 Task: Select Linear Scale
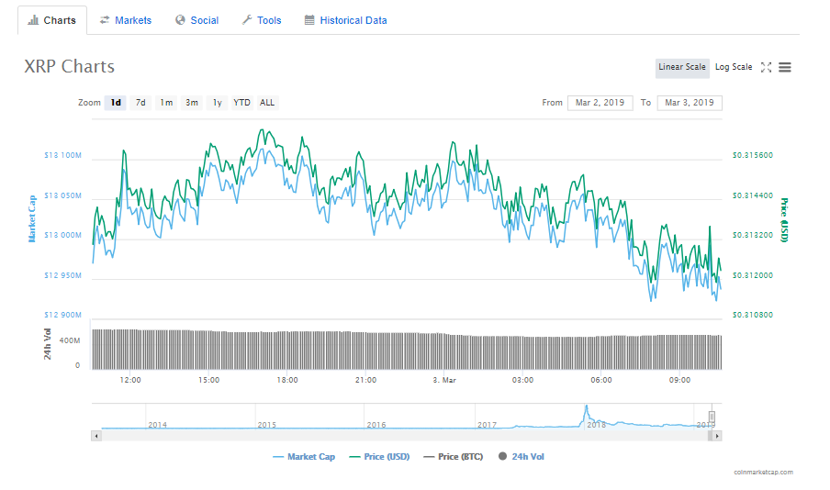point(682,68)
